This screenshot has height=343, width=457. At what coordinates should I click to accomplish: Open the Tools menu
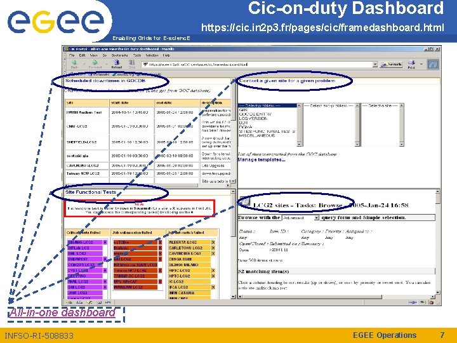[137, 55]
